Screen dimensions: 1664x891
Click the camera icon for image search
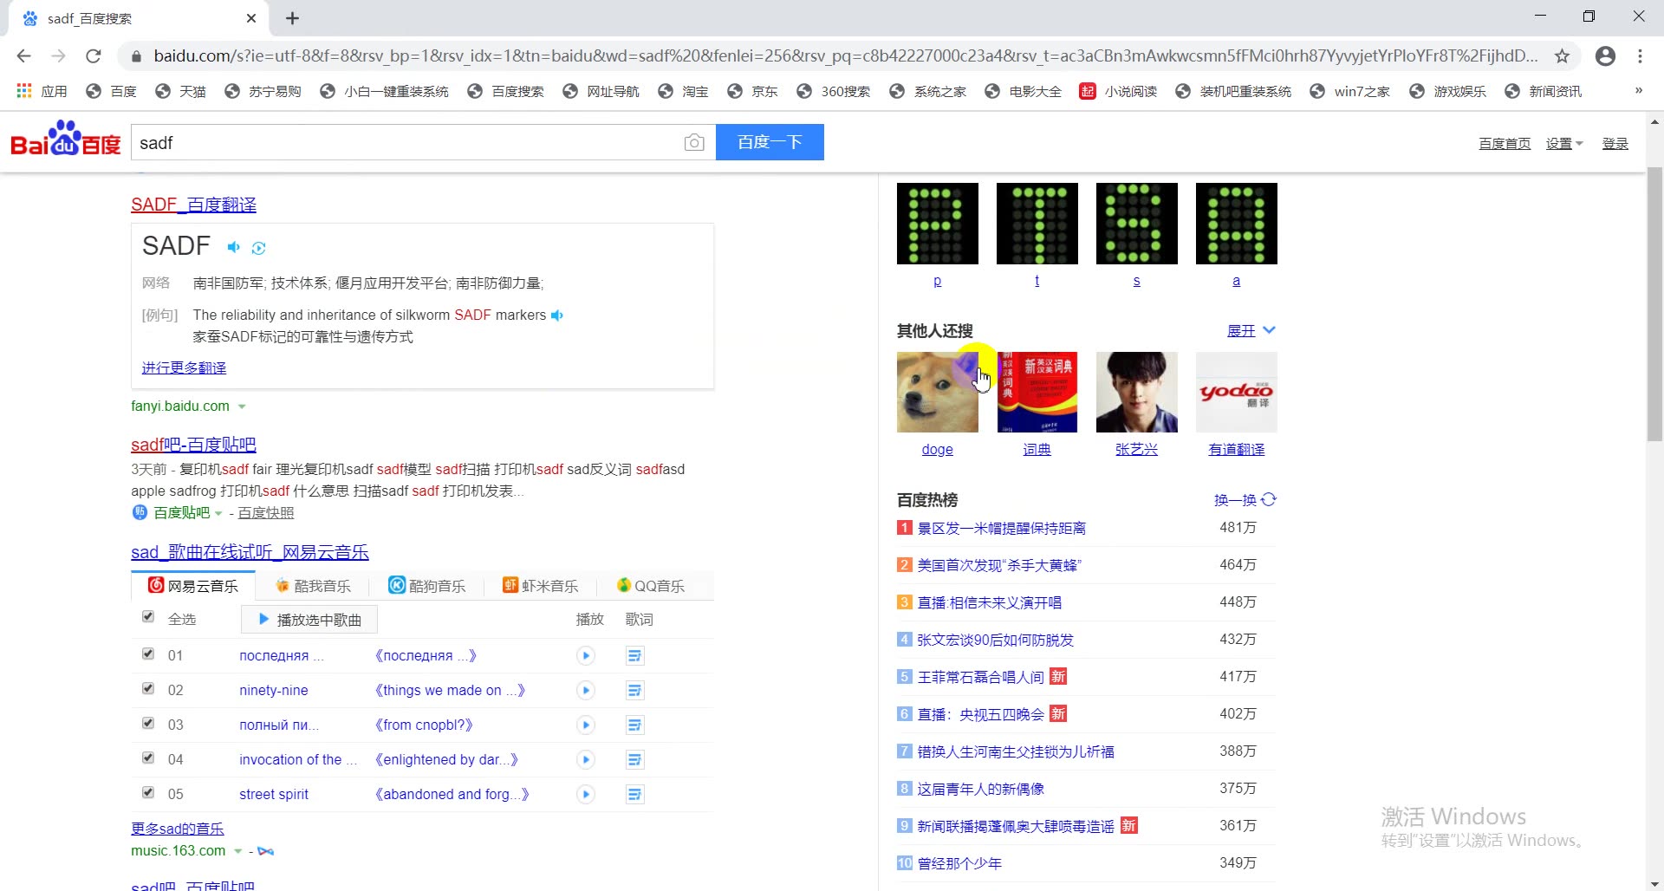(694, 142)
